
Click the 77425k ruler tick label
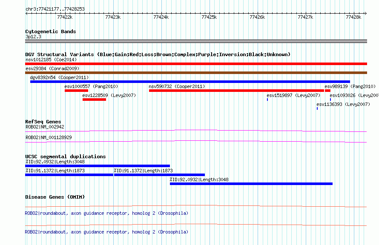(x=209, y=17)
